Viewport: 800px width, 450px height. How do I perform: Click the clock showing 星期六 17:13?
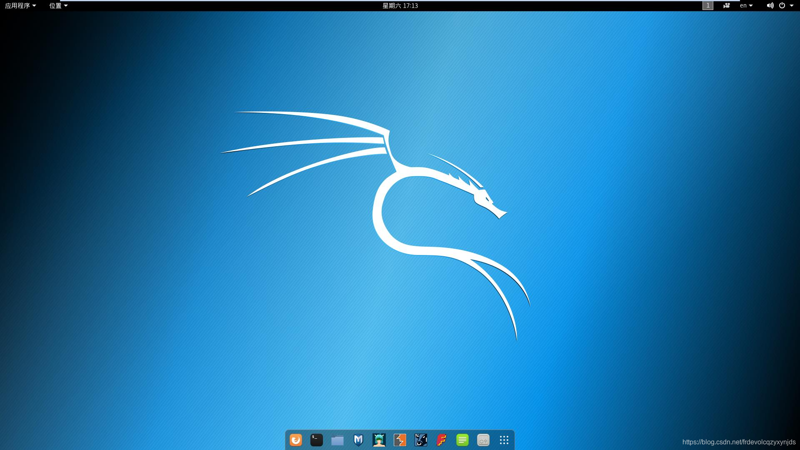(x=399, y=5)
